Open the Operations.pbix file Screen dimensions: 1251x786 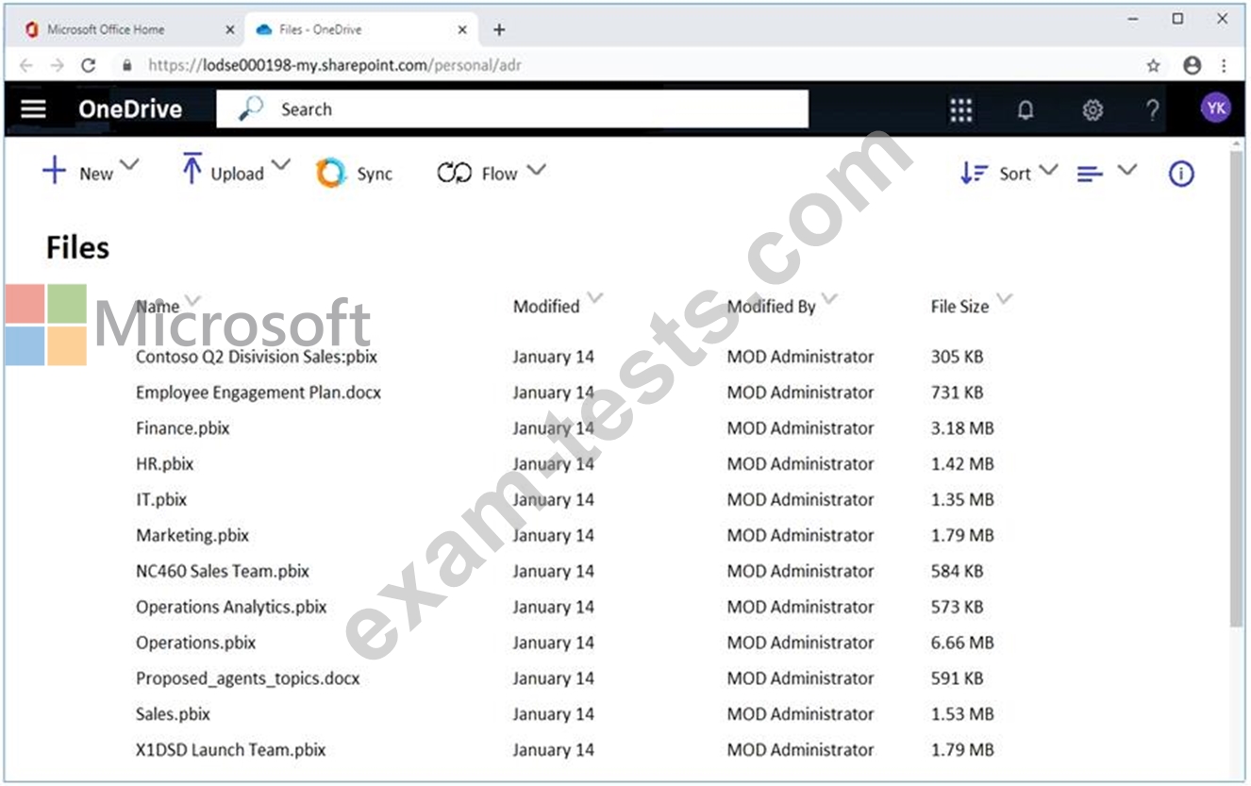196,644
